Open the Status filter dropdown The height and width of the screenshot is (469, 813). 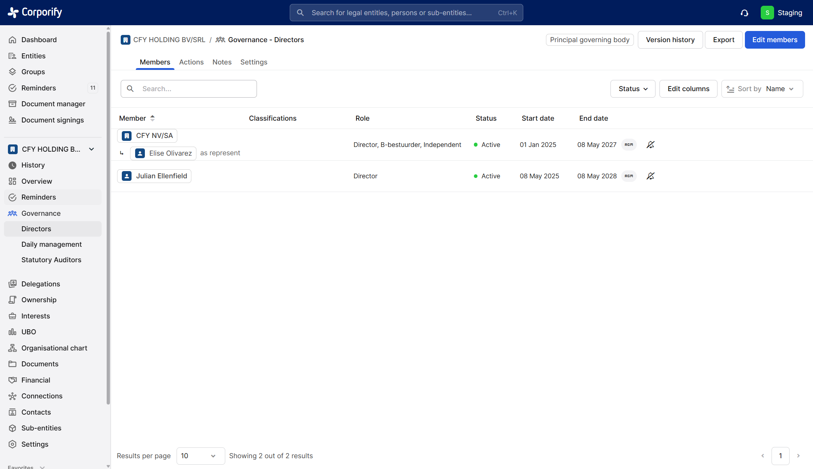point(632,89)
